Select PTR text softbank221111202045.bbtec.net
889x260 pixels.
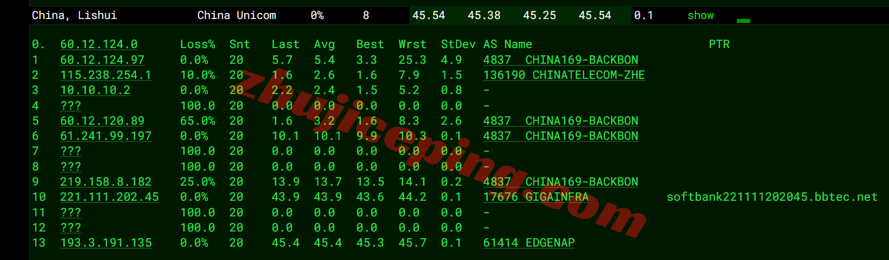[772, 197]
